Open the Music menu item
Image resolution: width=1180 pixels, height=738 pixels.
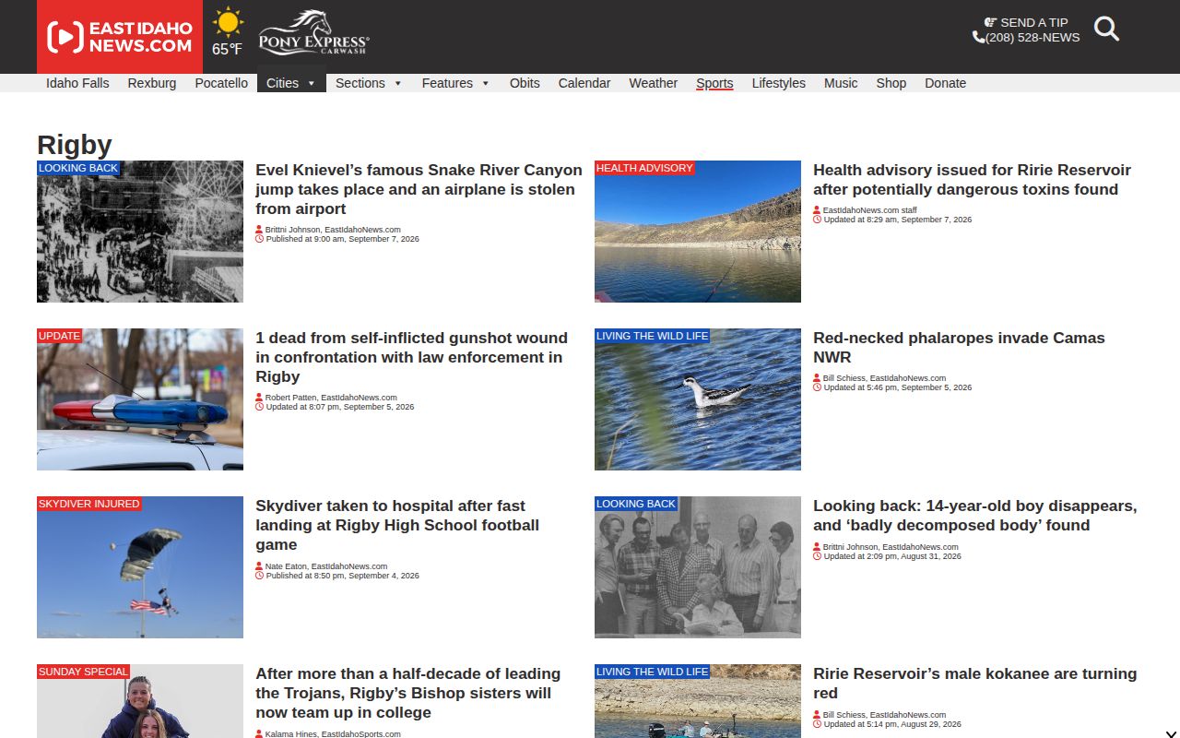tap(841, 83)
